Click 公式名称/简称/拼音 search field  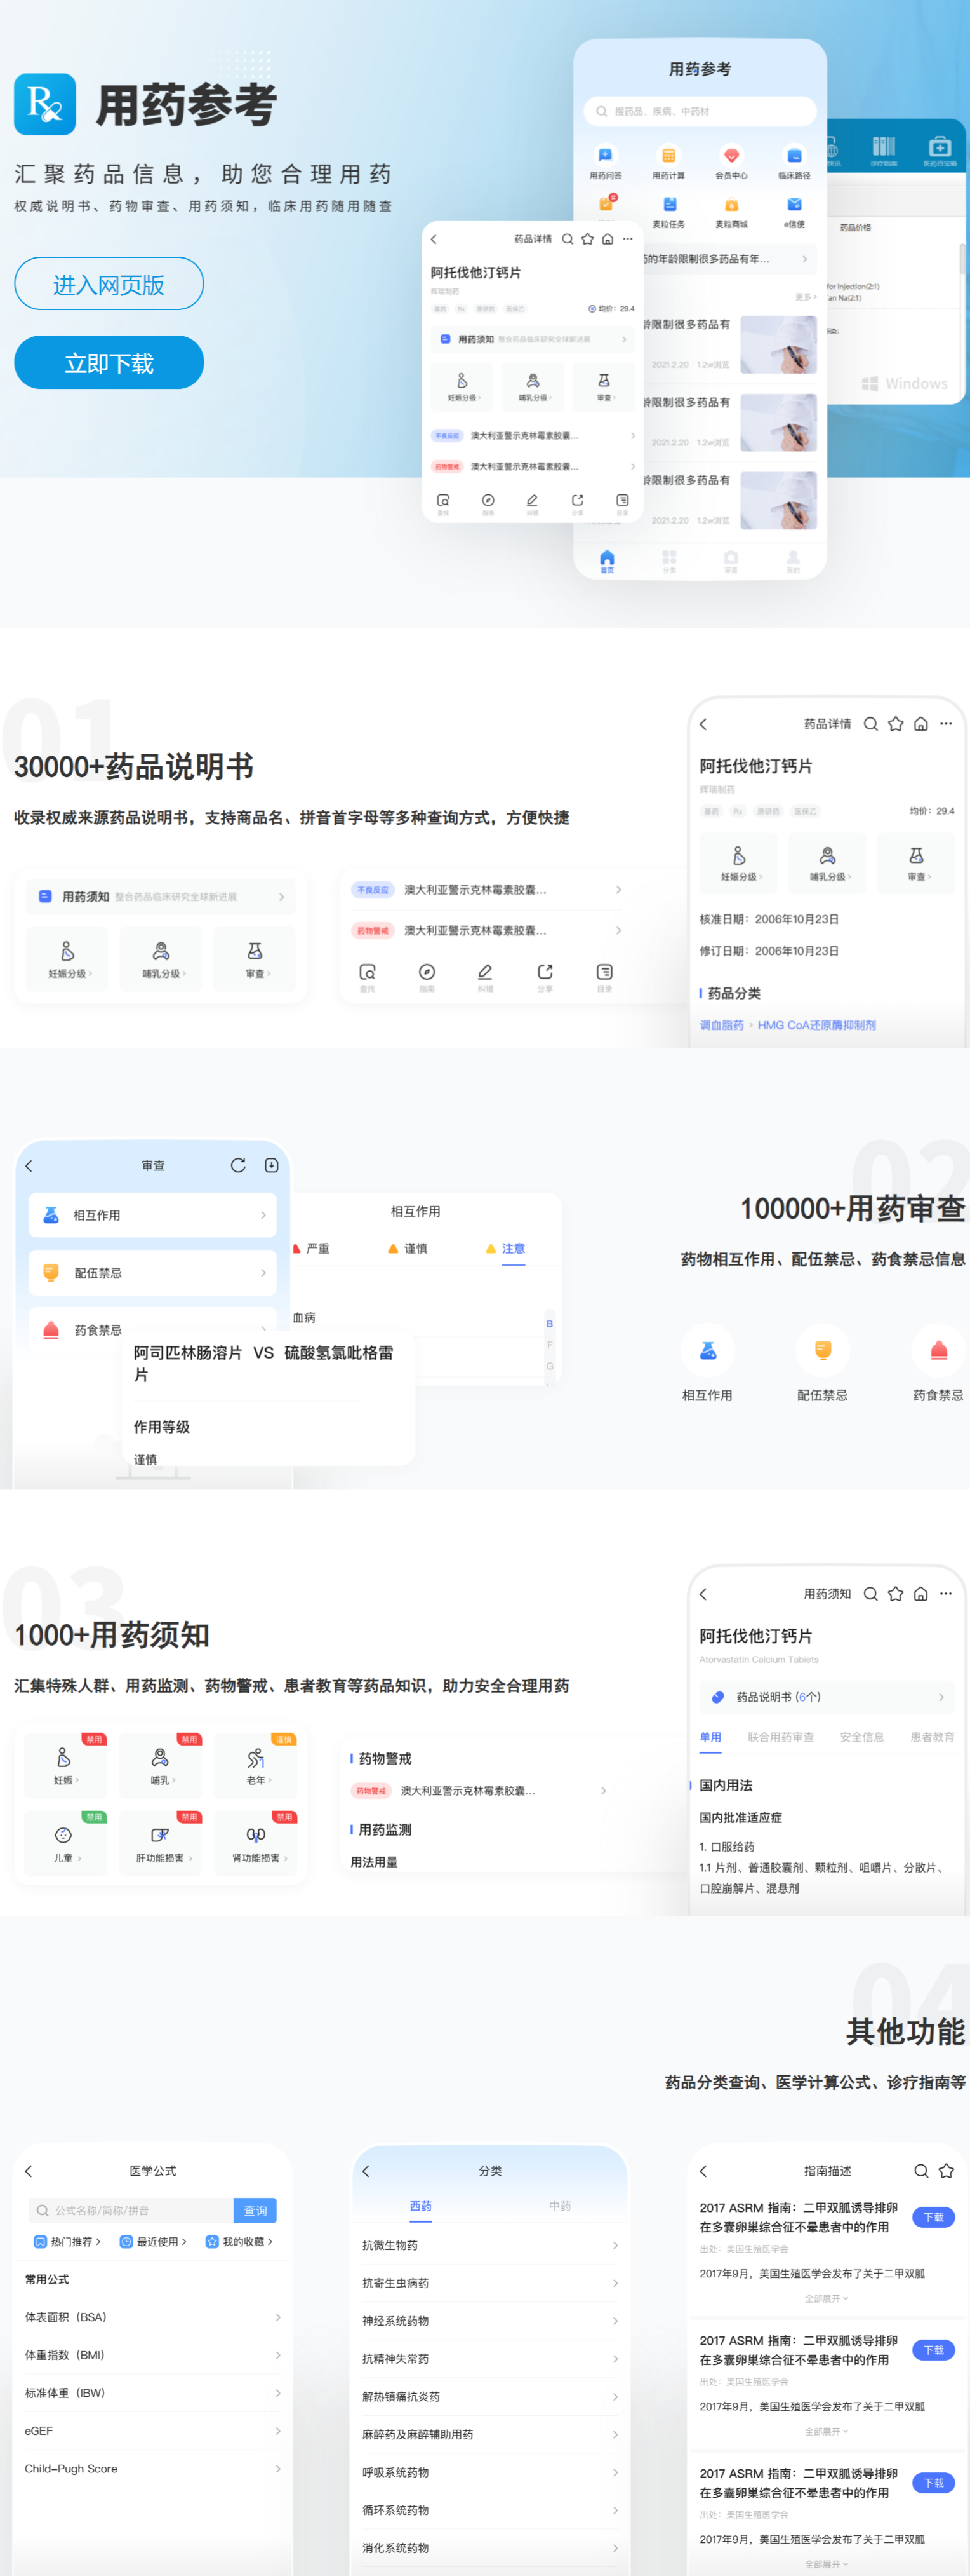(x=131, y=2211)
